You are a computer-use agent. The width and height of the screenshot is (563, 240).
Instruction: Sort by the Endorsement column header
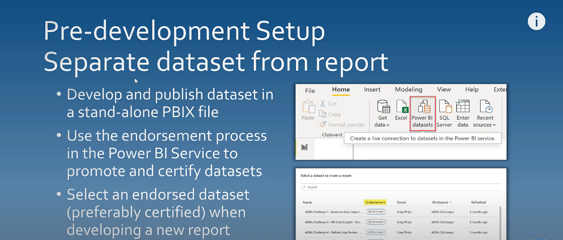(x=375, y=202)
